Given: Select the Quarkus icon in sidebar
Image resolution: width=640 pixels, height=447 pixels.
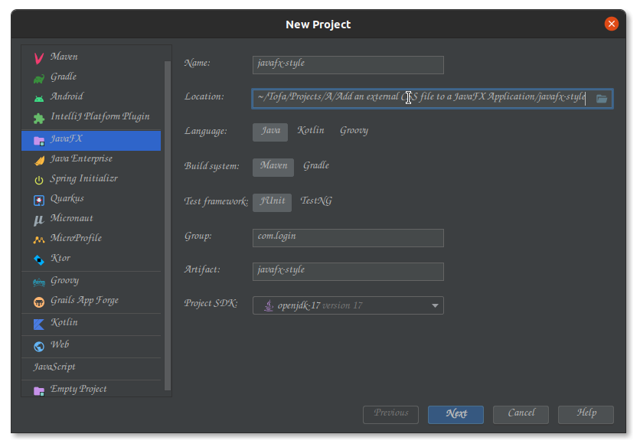Looking at the screenshot, I should tap(39, 200).
